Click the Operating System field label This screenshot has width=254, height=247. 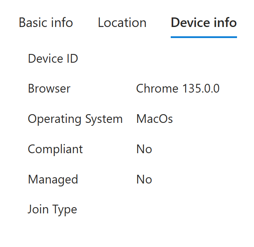tap(75, 119)
